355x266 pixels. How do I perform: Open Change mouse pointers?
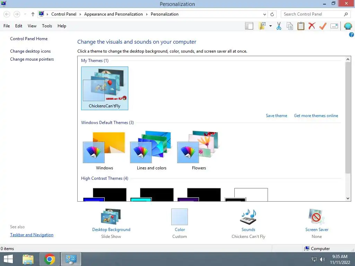click(32, 59)
